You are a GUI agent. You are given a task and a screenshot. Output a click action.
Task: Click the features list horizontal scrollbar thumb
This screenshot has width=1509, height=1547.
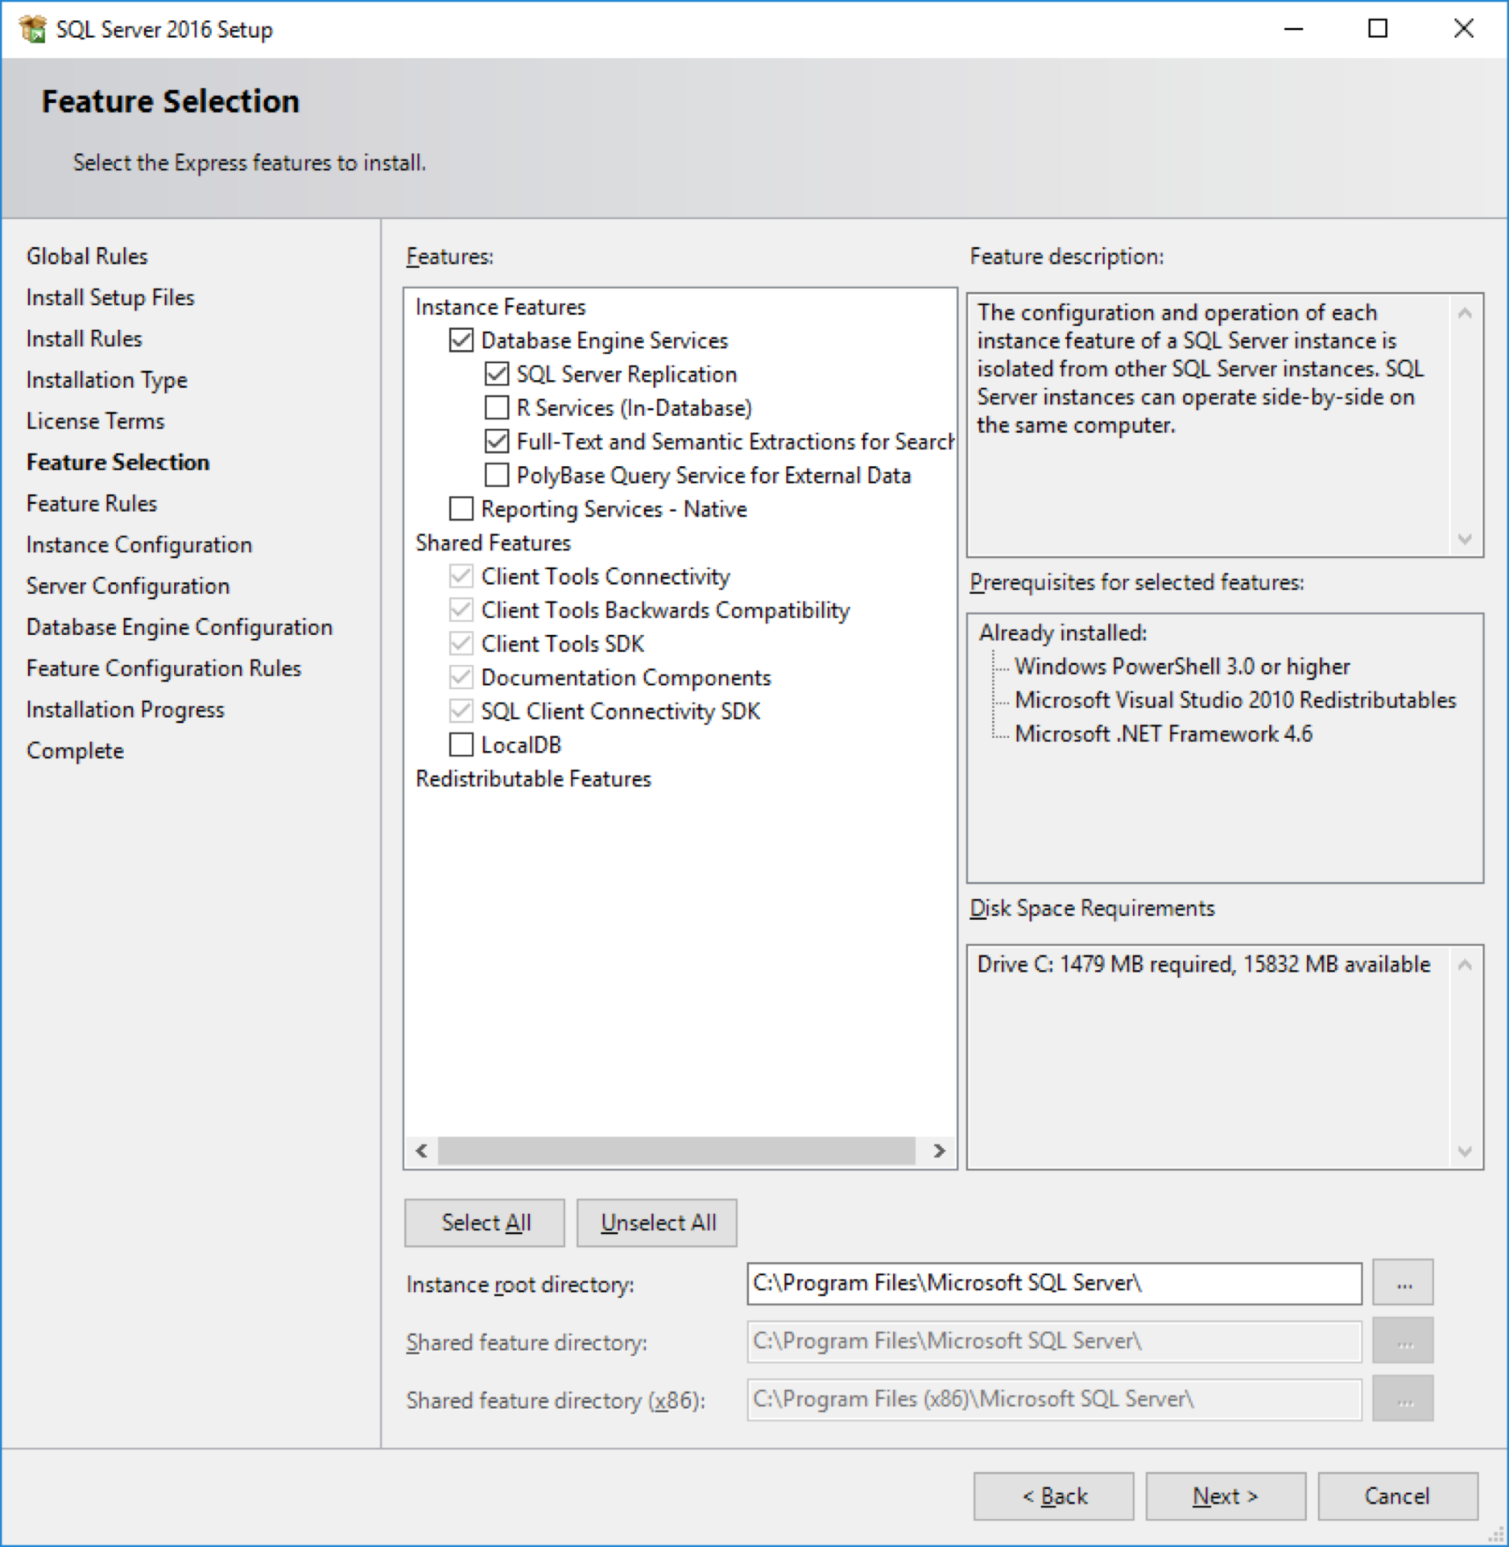click(676, 1151)
